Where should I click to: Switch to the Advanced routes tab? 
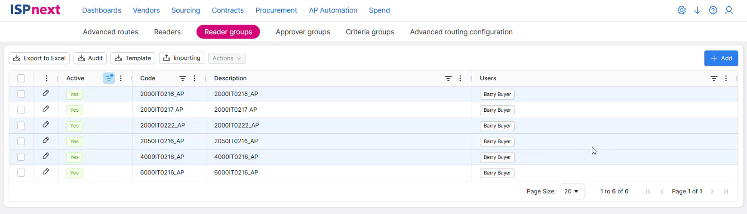click(x=111, y=32)
